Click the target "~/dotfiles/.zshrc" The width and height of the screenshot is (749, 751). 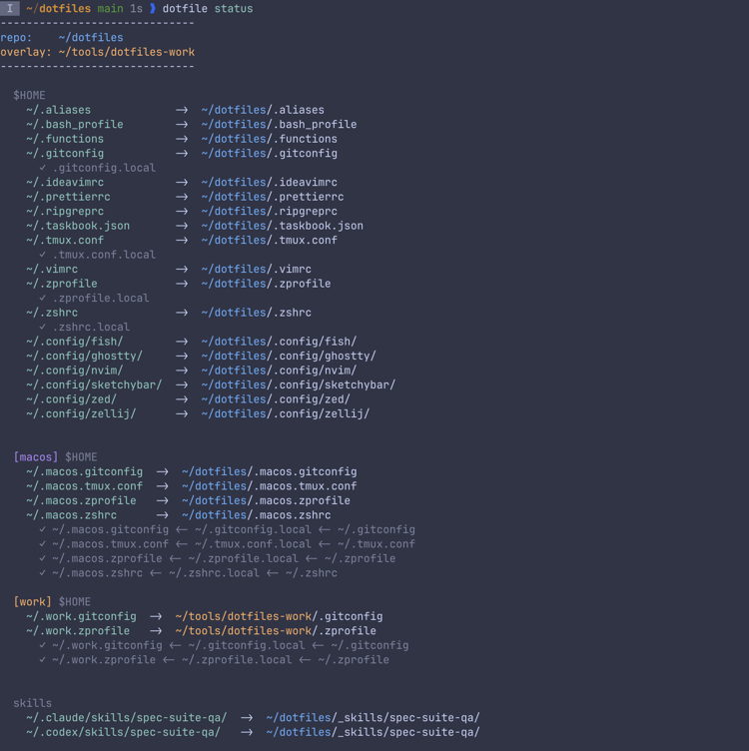257,313
